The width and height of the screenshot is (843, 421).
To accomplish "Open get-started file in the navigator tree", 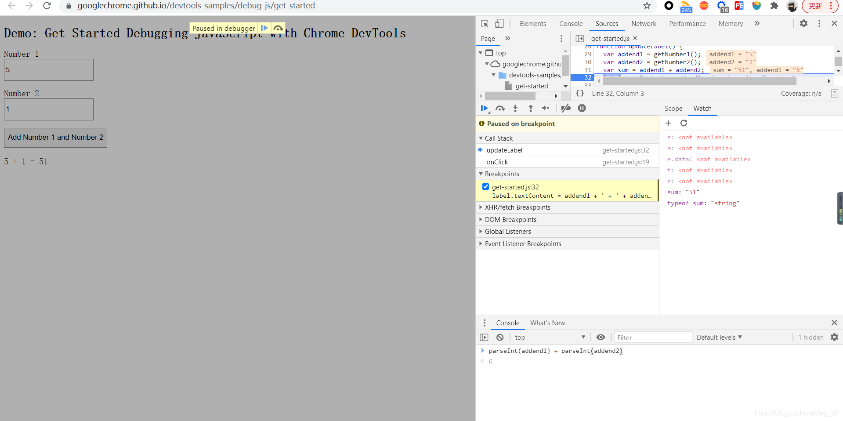I will tap(532, 86).
